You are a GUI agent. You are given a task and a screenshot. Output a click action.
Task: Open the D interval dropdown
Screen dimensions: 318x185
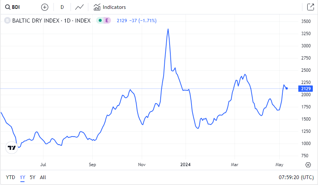pyautogui.click(x=62, y=7)
